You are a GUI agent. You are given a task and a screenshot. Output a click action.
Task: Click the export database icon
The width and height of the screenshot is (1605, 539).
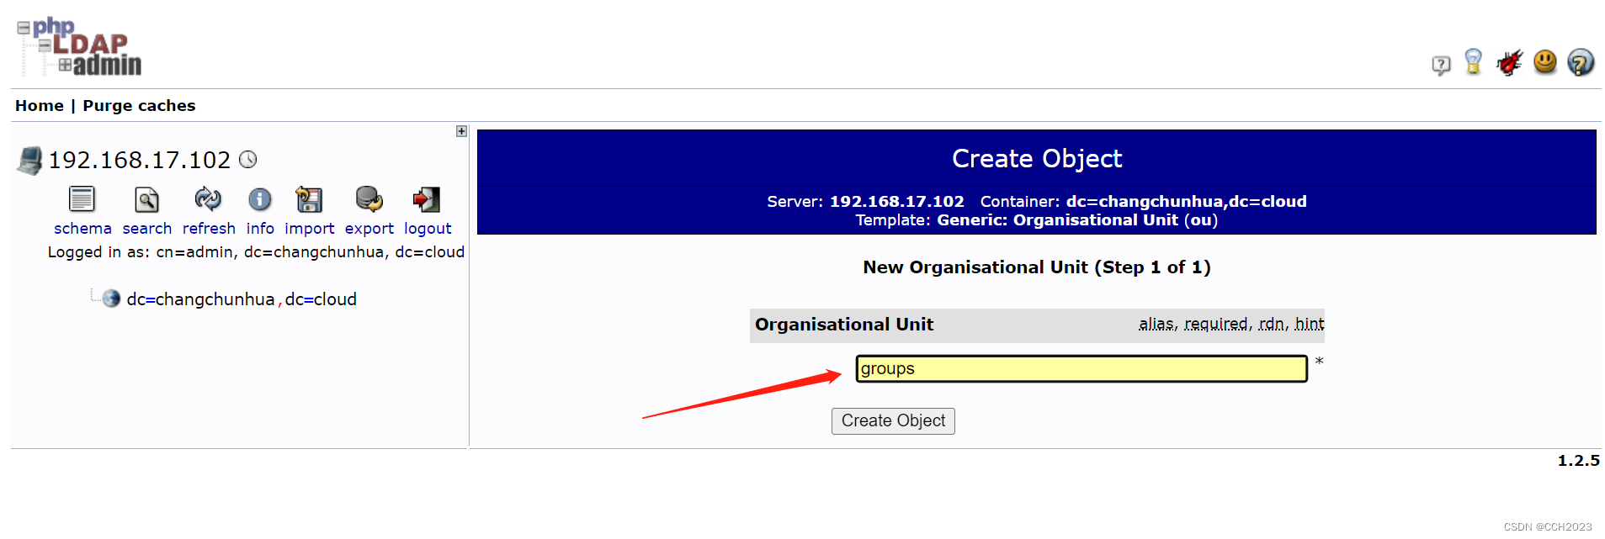[x=369, y=200]
